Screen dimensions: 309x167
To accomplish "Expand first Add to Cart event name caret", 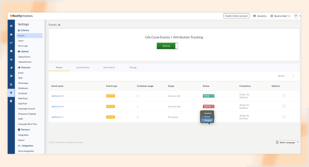I will [63, 96].
